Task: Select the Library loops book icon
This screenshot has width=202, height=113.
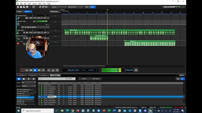Action: (19, 79)
